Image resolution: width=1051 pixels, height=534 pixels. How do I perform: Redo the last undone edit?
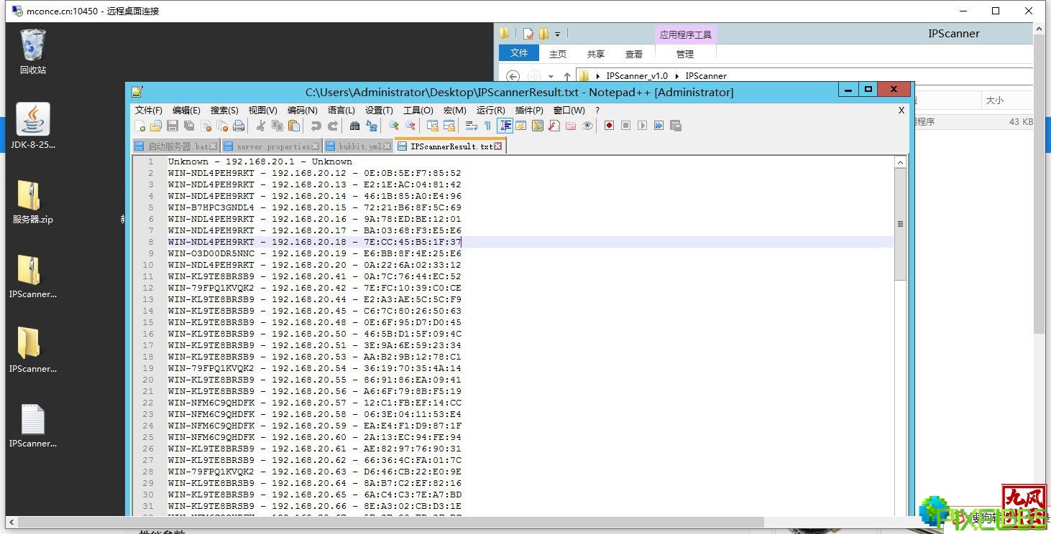[333, 126]
